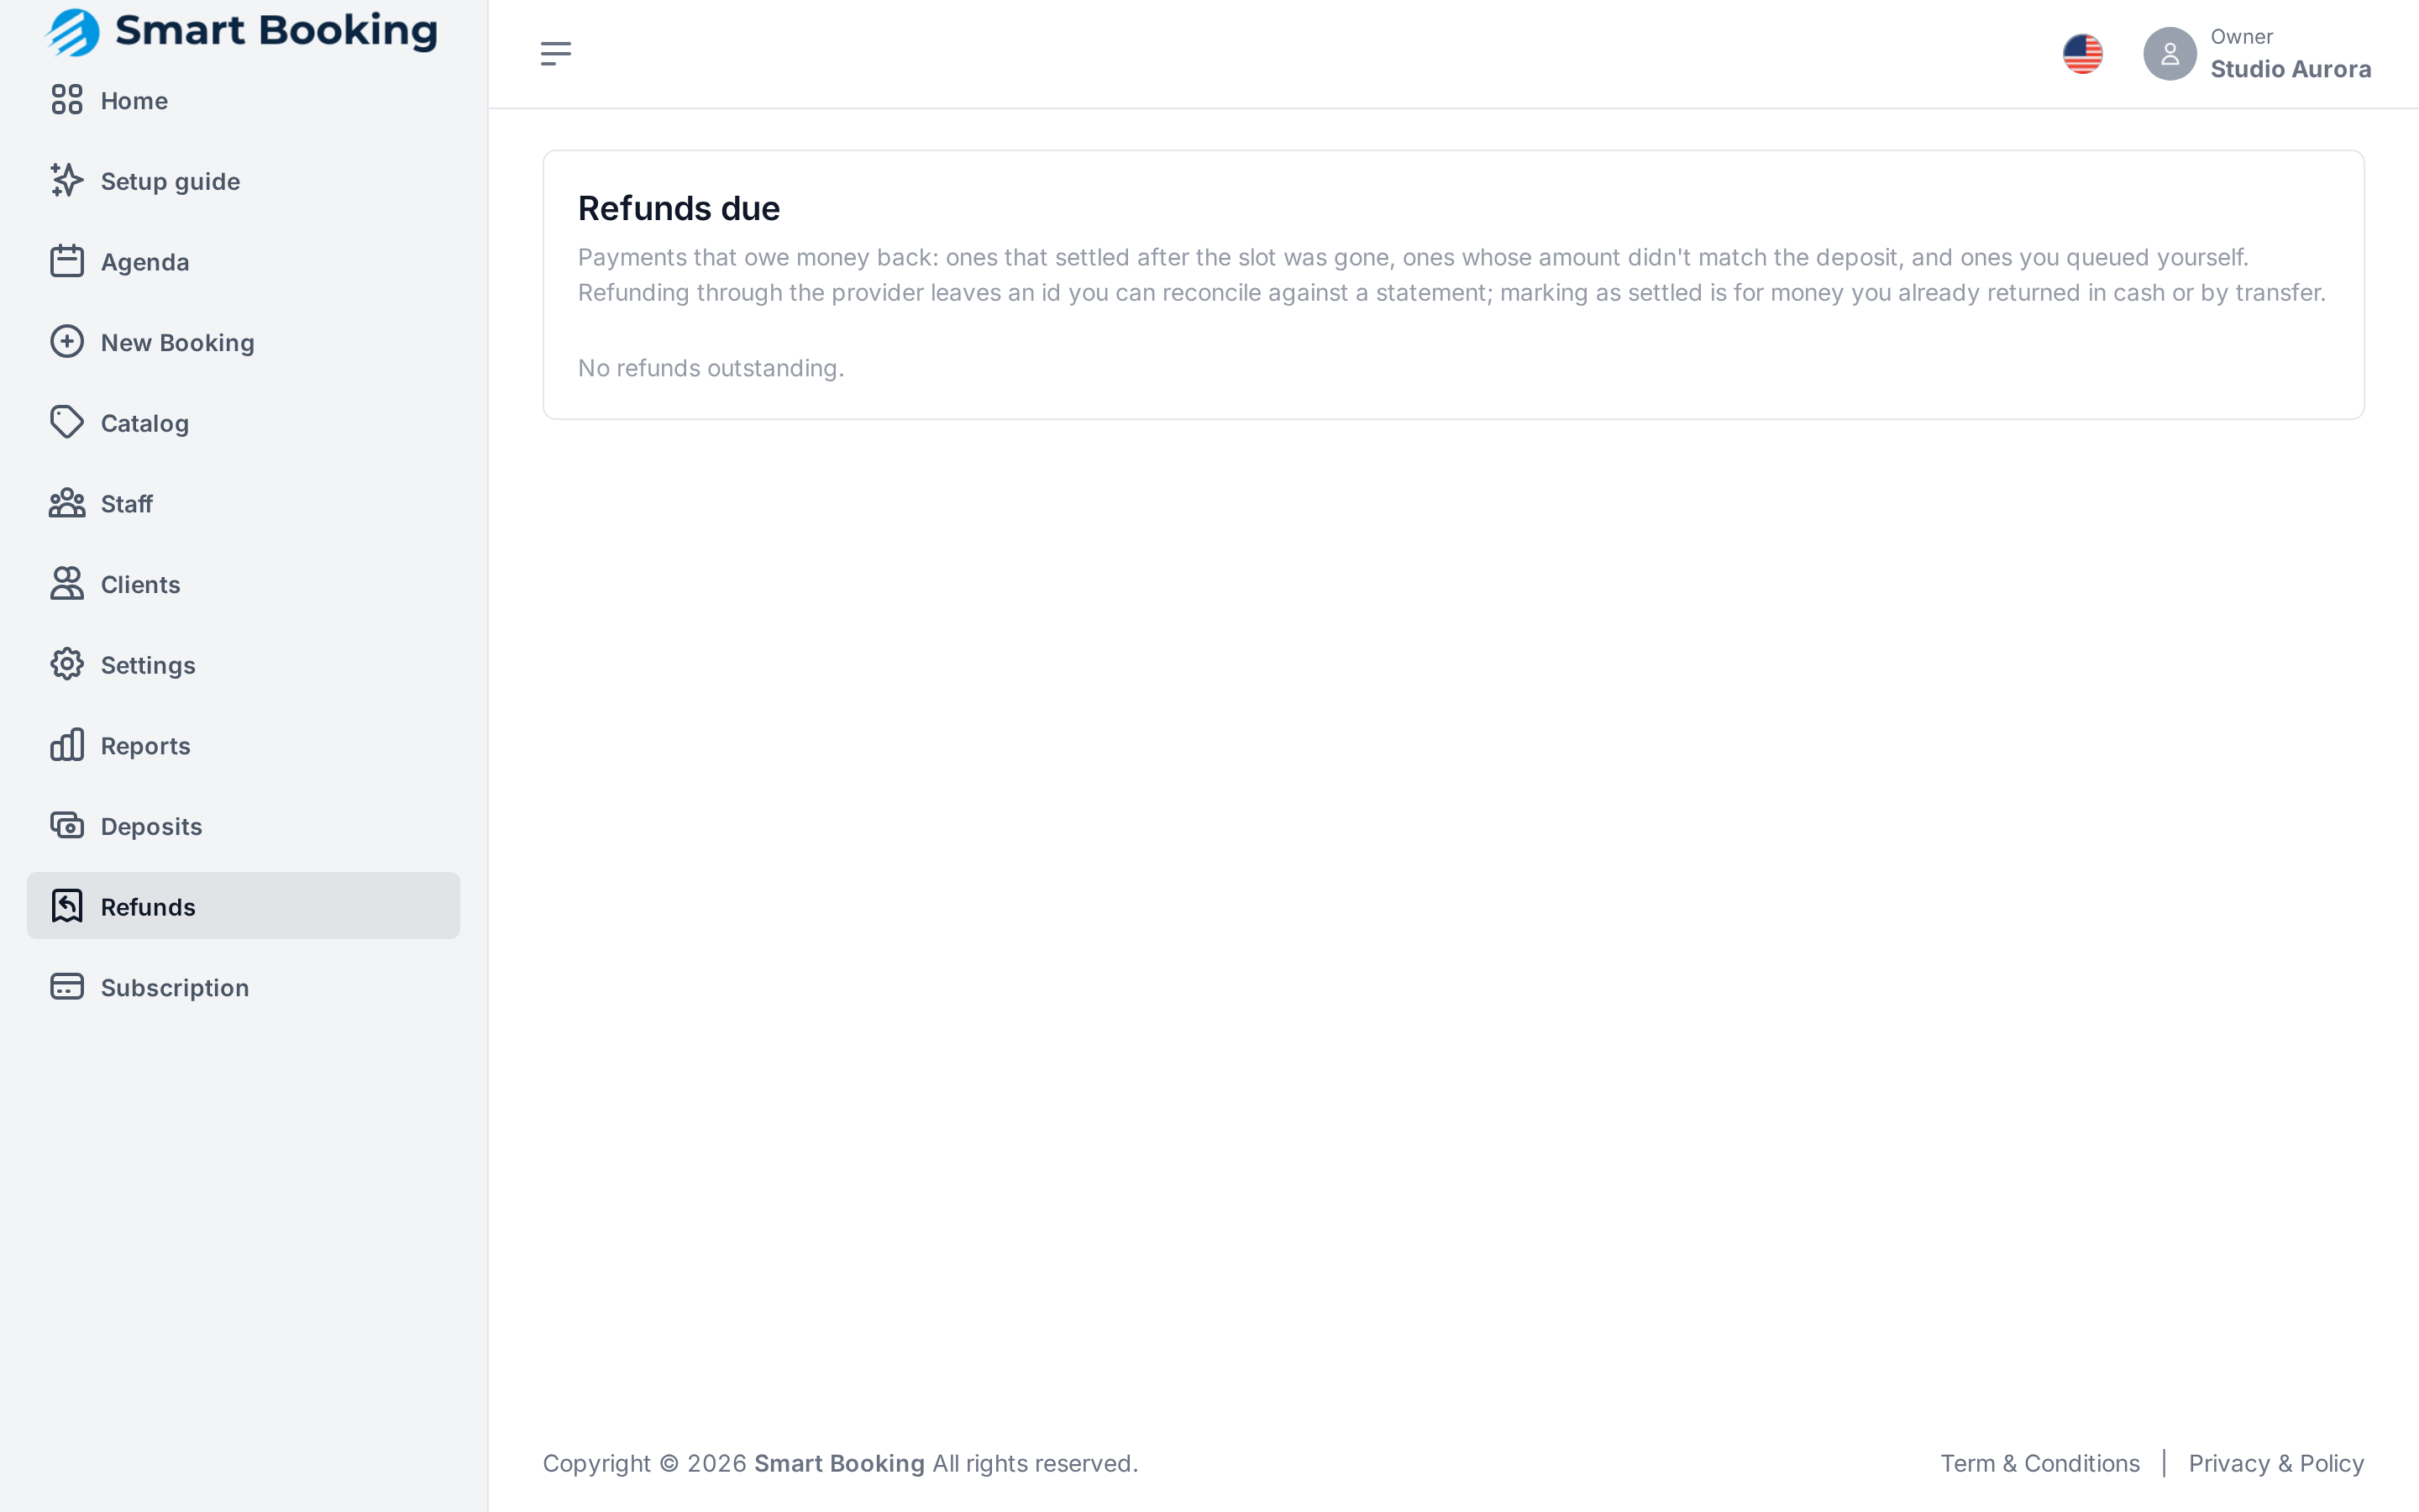Viewport: 2419px width, 1512px height.
Task: Click the Smart Booking footer link
Action: pyautogui.click(x=838, y=1464)
